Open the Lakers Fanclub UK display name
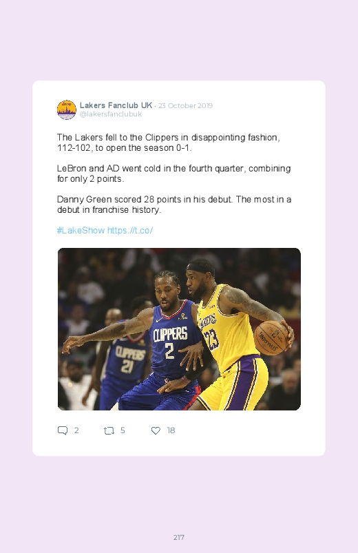The width and height of the screenshot is (358, 553). [x=116, y=105]
